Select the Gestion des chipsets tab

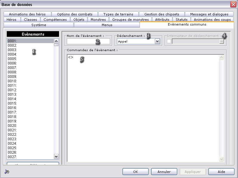click(x=162, y=14)
